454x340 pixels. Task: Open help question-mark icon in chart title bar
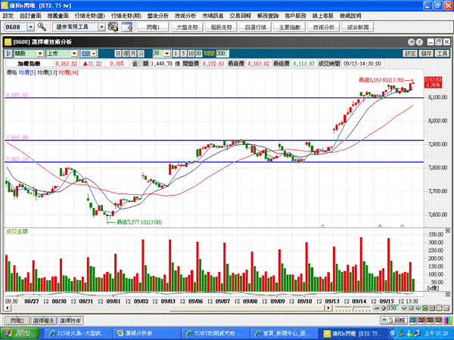[x=419, y=42]
